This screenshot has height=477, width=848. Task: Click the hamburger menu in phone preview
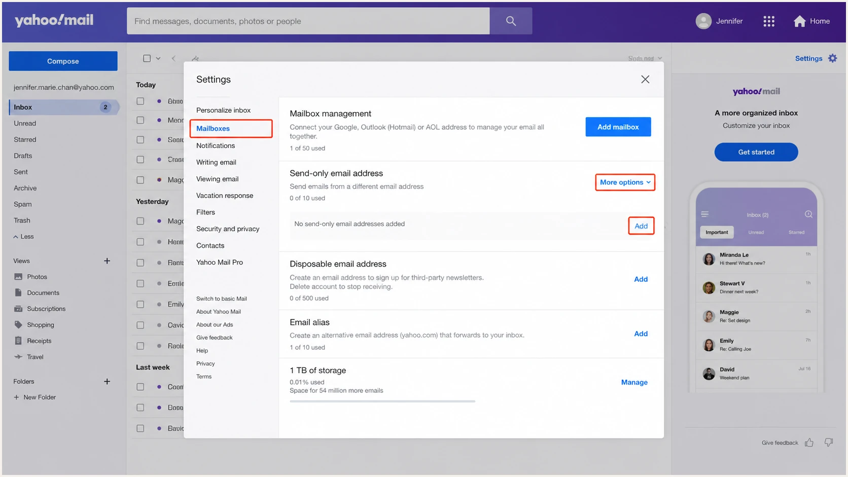[705, 214]
